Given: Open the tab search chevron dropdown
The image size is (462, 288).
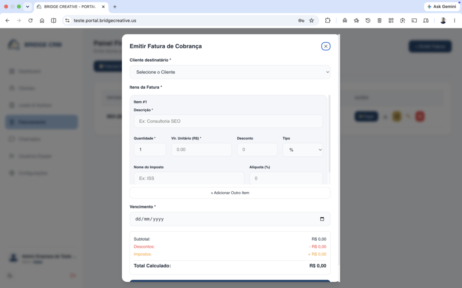Looking at the screenshot, I should [28, 6].
